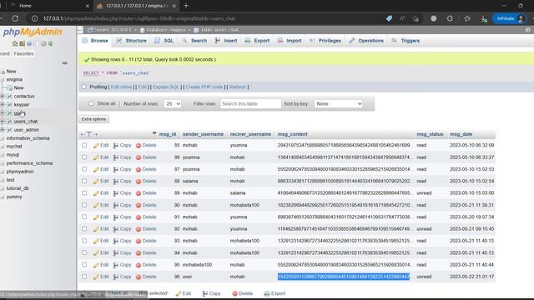Image resolution: width=534 pixels, height=300 pixels.
Task: Expand user_admin table in tree
Action: pos(3,130)
